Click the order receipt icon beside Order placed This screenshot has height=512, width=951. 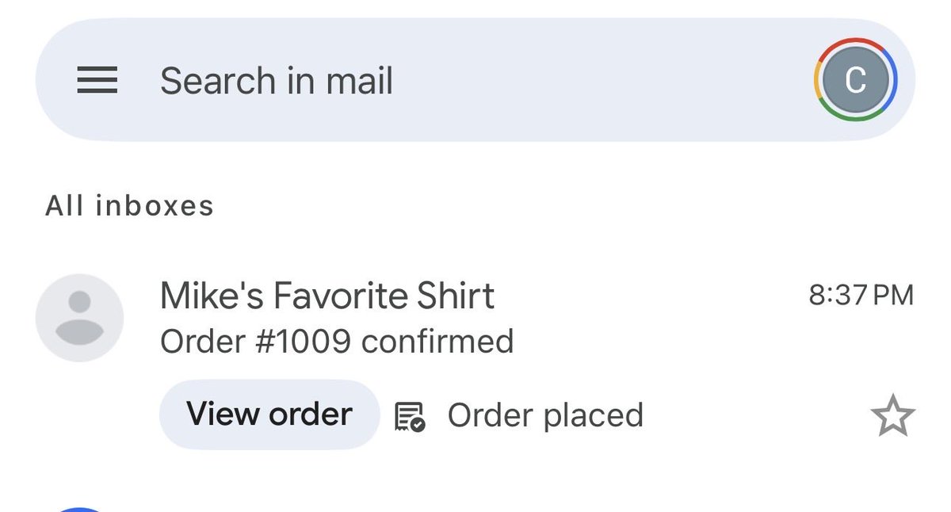(410, 415)
